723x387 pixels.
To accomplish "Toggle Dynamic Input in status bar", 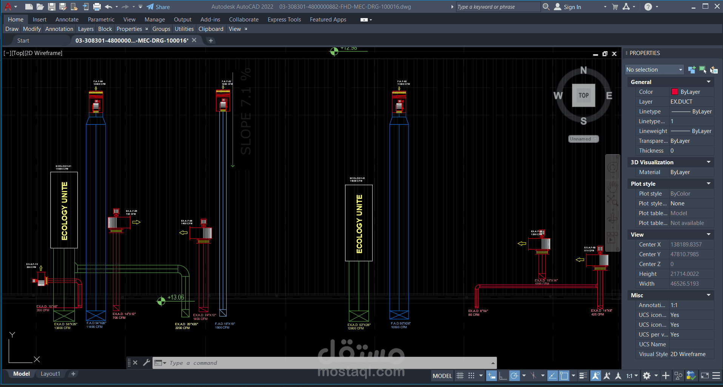I will coord(491,376).
